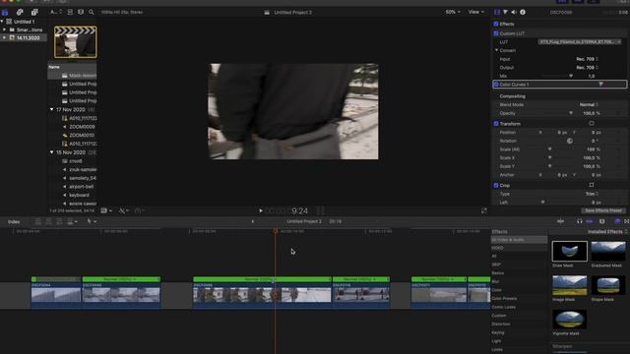Open the Input Rec. 709 dropdown
The height and width of the screenshot is (354, 630).
tap(587, 59)
